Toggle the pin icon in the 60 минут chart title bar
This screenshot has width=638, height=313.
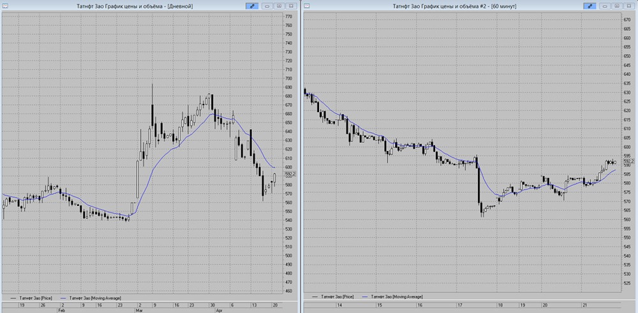(x=590, y=6)
